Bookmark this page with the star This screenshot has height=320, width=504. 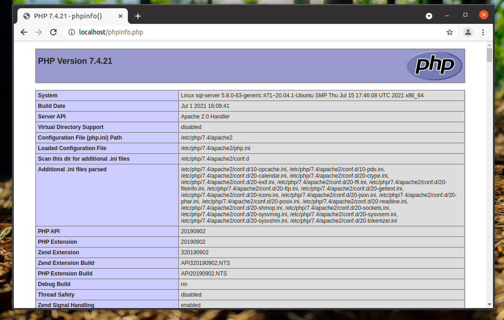pyautogui.click(x=450, y=32)
